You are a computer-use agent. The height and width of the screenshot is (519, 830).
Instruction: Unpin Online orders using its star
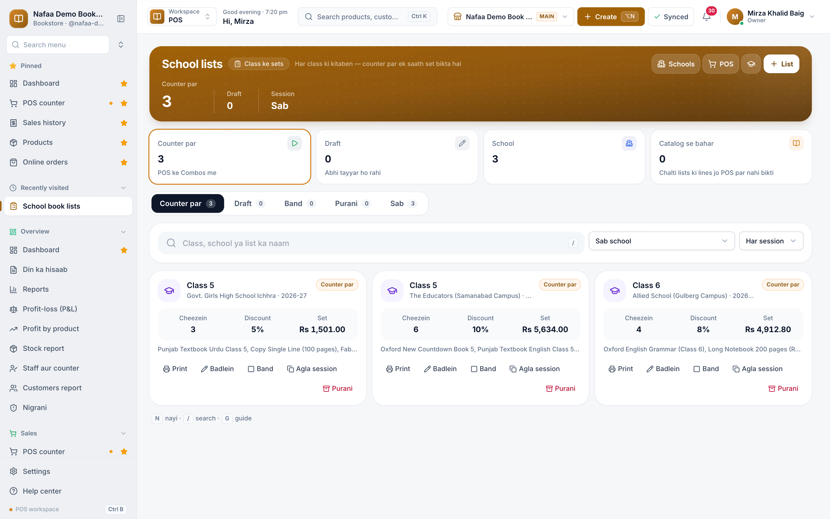click(124, 162)
